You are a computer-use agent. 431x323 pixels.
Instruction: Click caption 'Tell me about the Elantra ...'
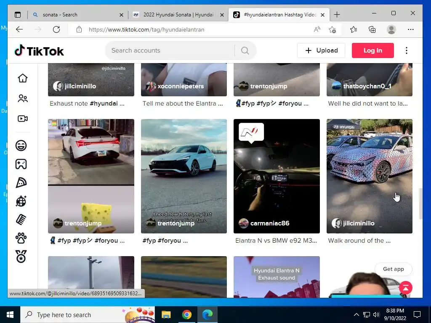tap(183, 103)
